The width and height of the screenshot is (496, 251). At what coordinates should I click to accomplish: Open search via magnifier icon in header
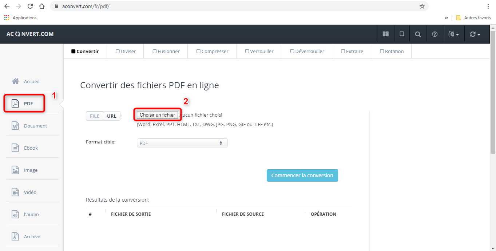pyautogui.click(x=418, y=34)
